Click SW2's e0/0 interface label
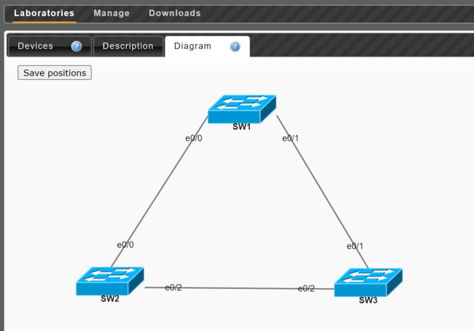 click(126, 245)
